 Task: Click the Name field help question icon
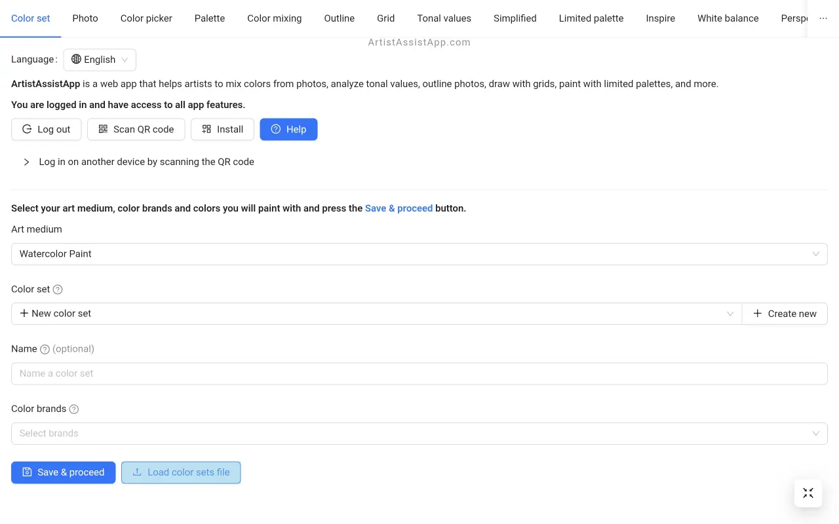tap(45, 349)
